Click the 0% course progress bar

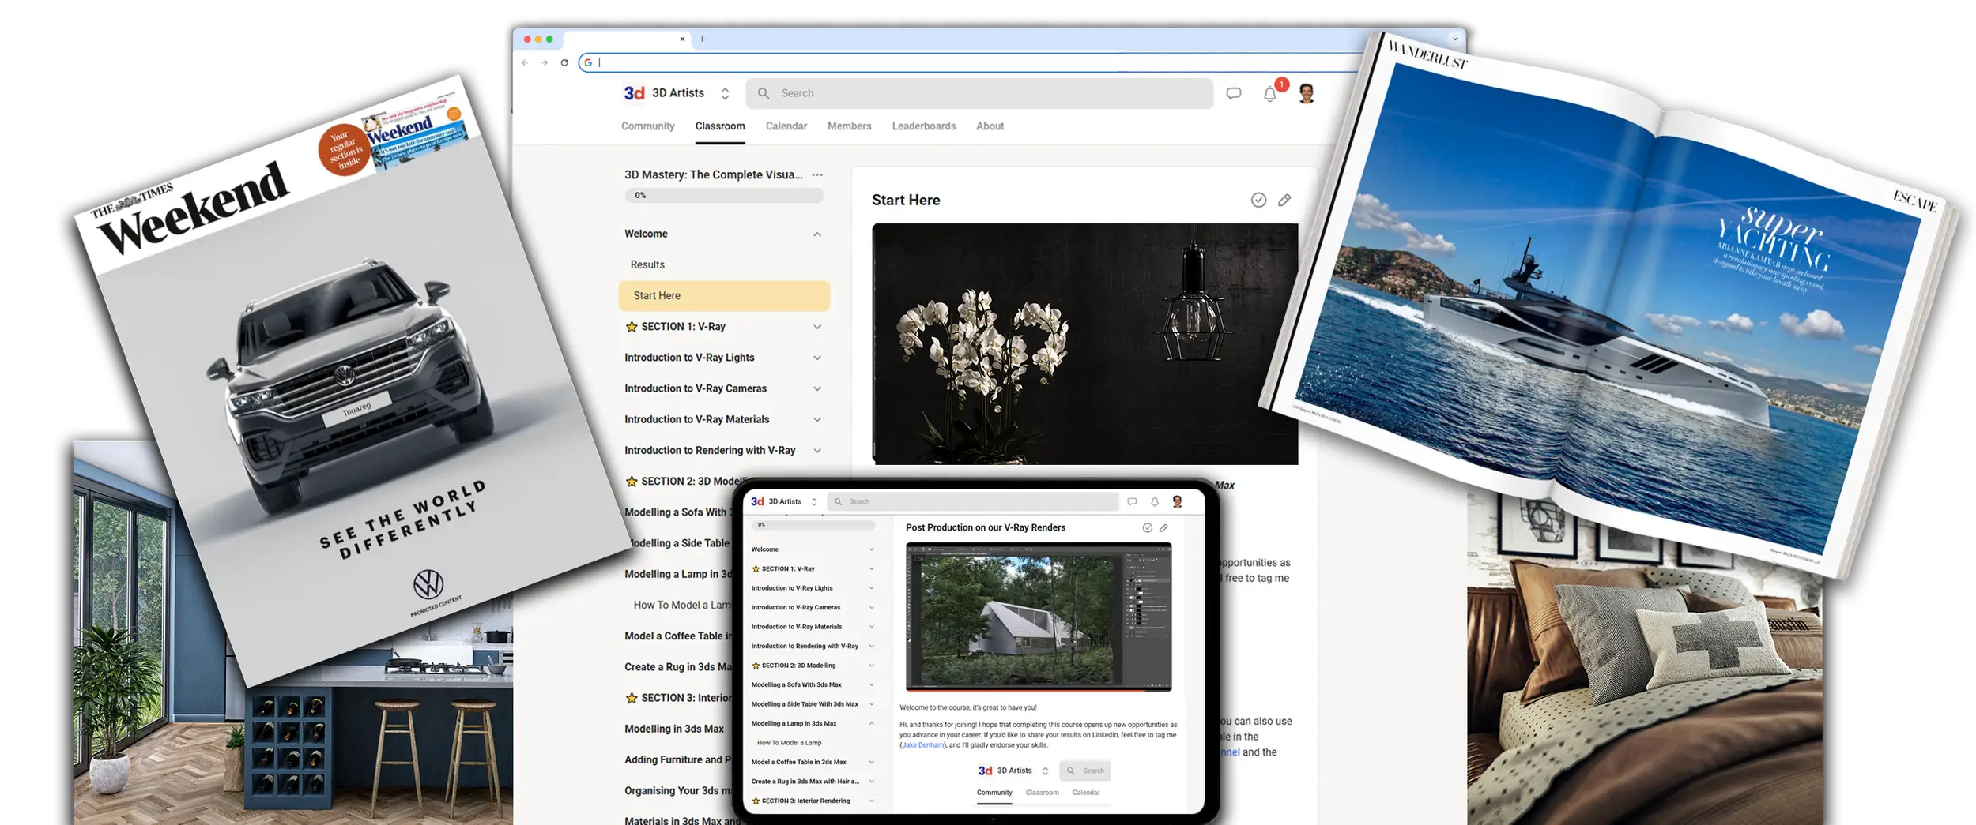[x=723, y=196]
